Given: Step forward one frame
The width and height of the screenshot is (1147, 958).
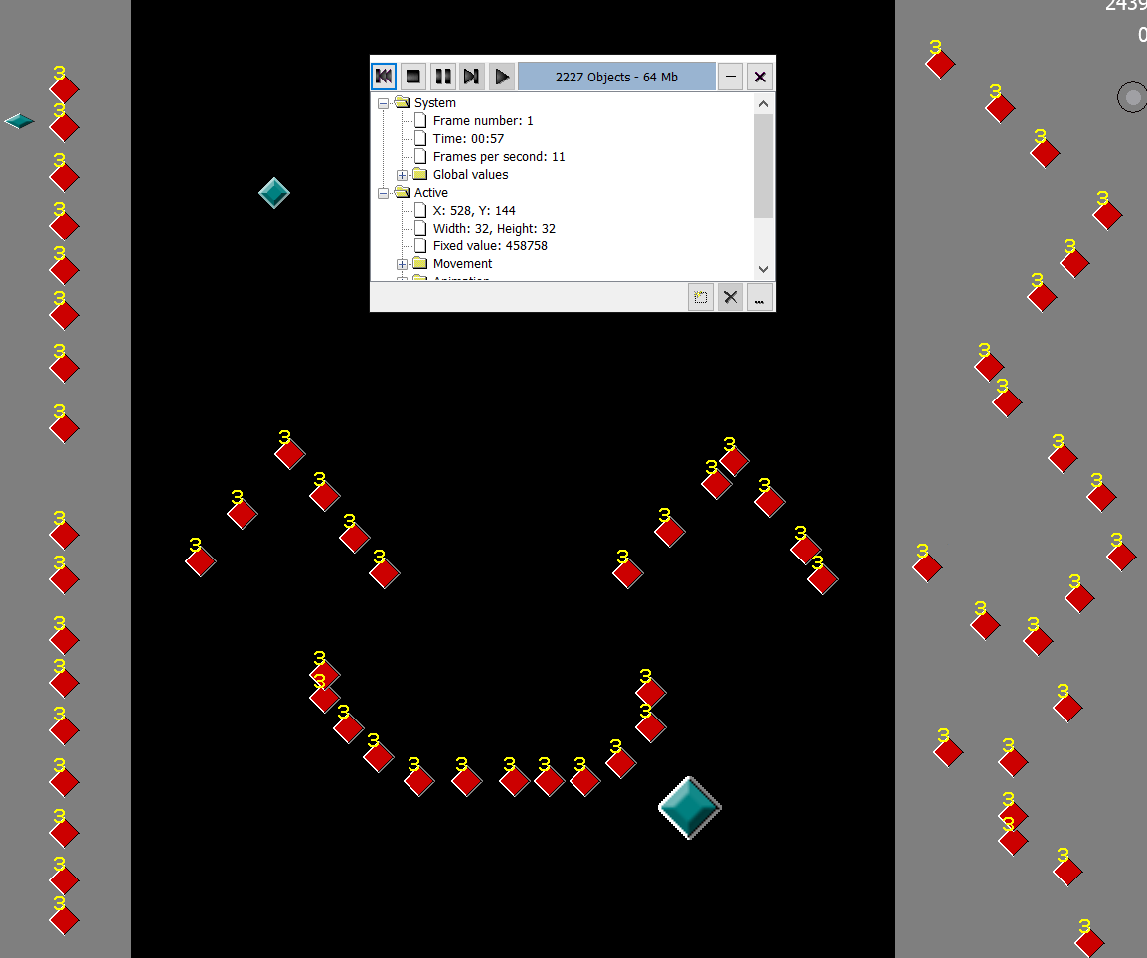Looking at the screenshot, I should [472, 77].
